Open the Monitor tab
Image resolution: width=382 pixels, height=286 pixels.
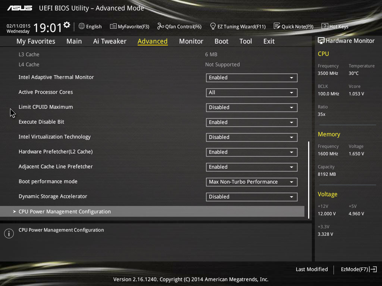pos(191,41)
